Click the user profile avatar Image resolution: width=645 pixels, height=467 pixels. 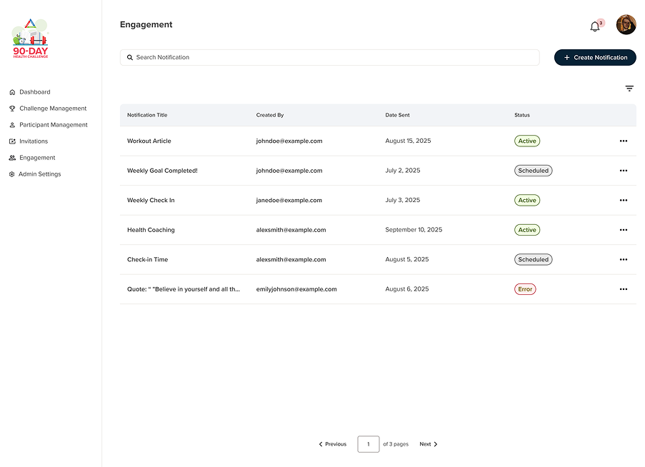[626, 25]
